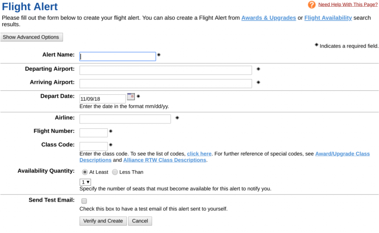Cancel the flight alert form
The image size is (379, 233).
pyautogui.click(x=140, y=221)
